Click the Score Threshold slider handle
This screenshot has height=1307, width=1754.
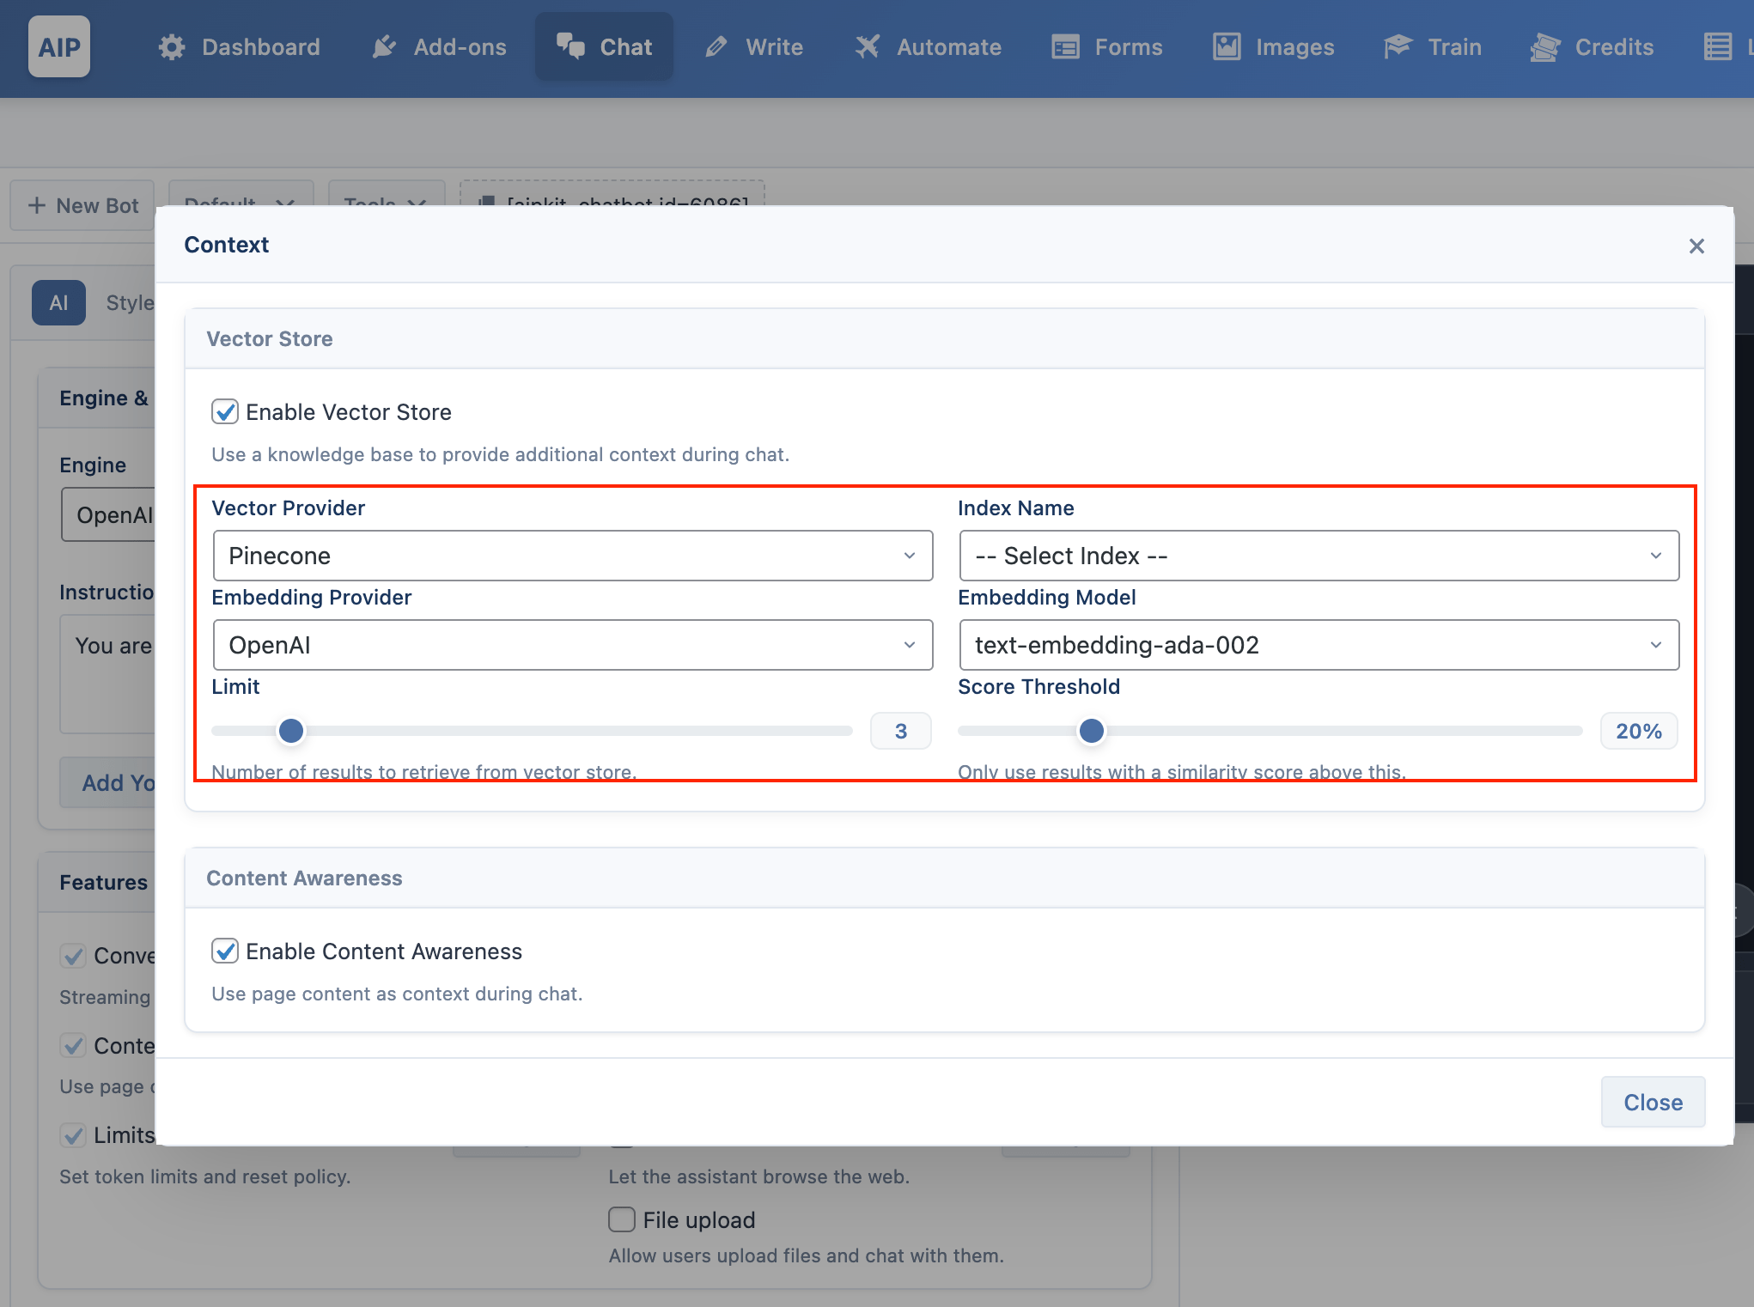[x=1092, y=731]
